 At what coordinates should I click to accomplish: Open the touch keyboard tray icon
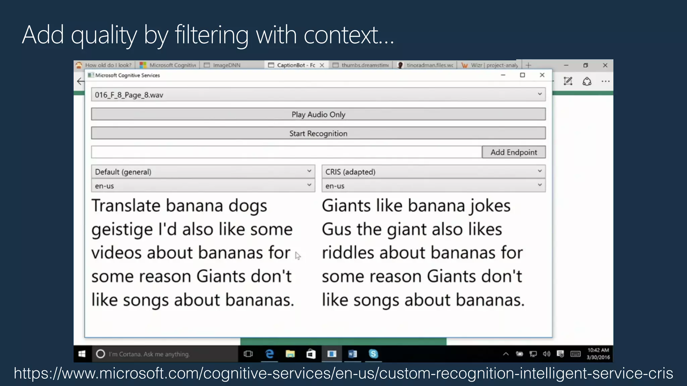(x=576, y=354)
